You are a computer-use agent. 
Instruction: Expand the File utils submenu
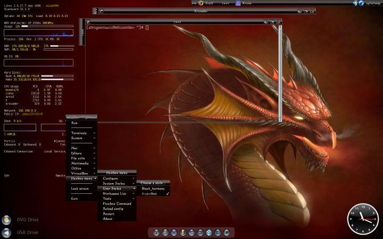tap(81, 158)
